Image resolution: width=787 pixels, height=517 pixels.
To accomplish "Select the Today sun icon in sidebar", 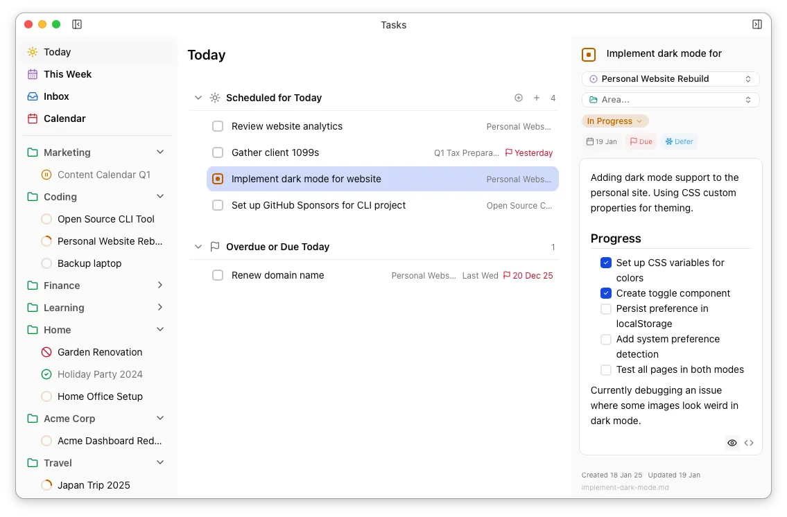I will [32, 51].
